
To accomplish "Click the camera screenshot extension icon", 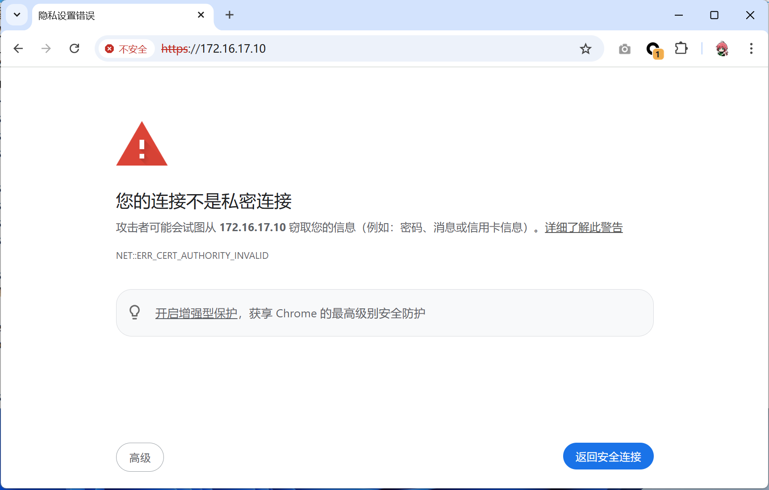I will (x=625, y=49).
